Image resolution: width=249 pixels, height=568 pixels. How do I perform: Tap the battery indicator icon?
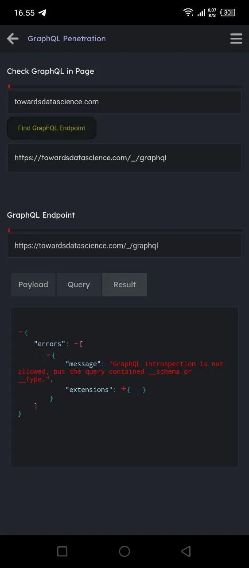pos(228,12)
